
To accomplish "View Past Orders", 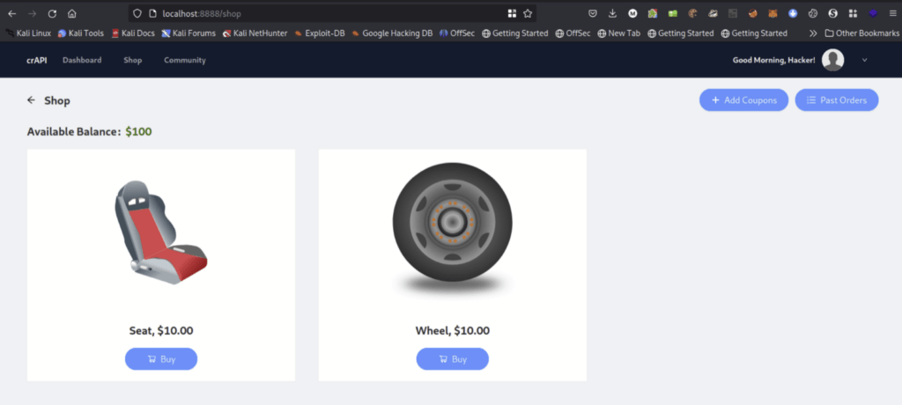I will point(837,100).
